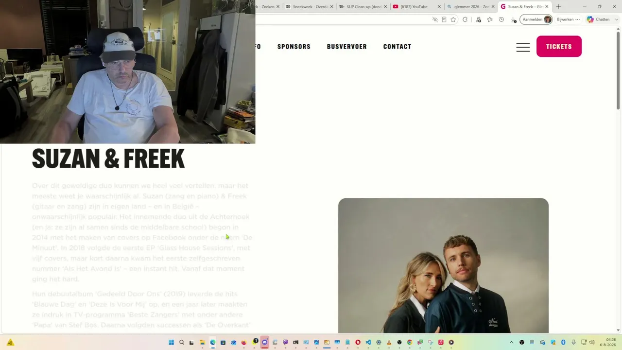Open tracking prevention eye icon
Image resolution: width=622 pixels, height=350 pixels.
435,19
